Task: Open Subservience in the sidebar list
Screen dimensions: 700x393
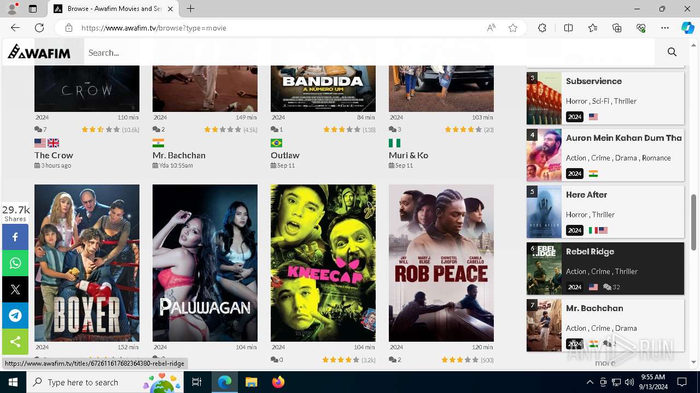Action: [594, 81]
